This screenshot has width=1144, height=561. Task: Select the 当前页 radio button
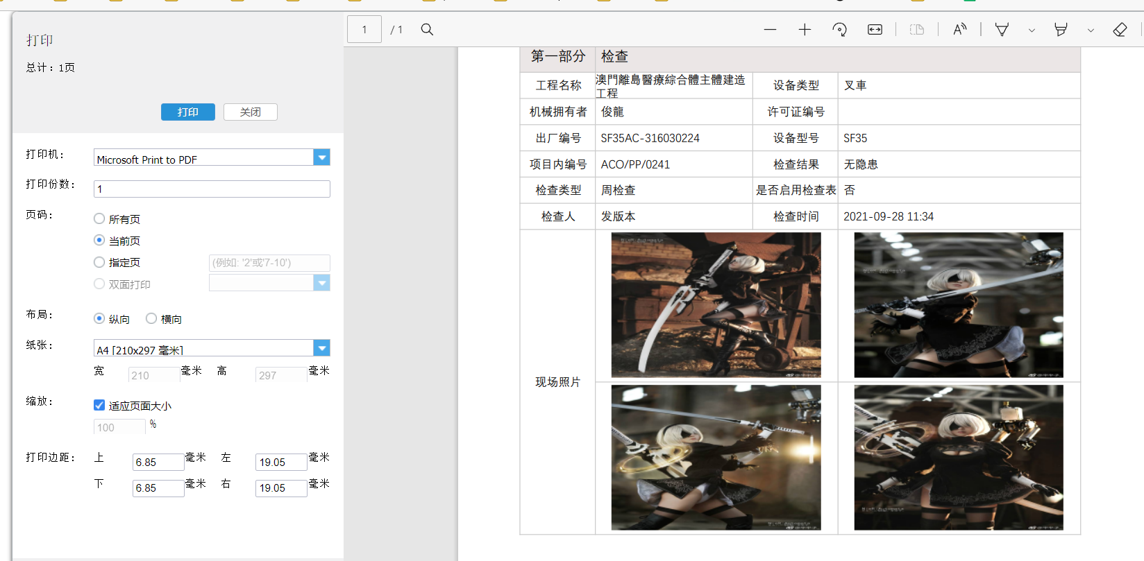(99, 240)
